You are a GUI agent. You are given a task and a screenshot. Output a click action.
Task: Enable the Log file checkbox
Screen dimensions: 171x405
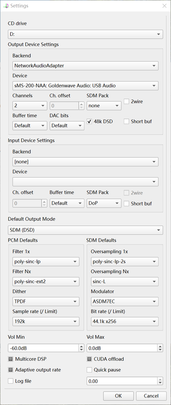pyautogui.click(x=11, y=381)
